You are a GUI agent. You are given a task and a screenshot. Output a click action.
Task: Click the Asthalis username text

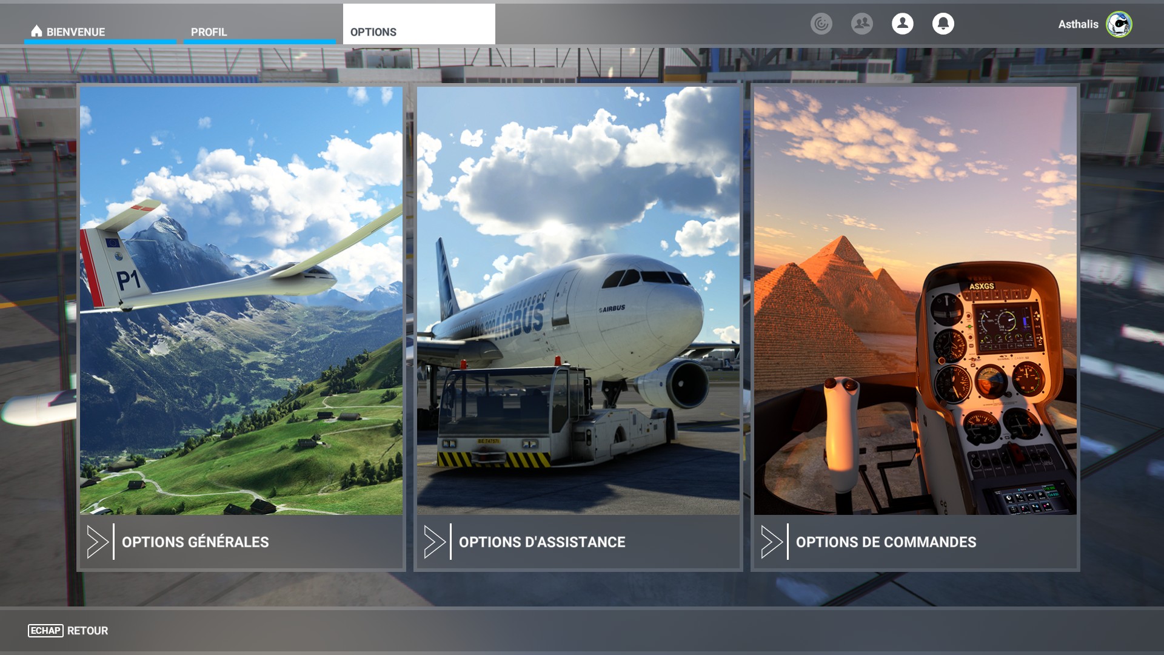1078,24
